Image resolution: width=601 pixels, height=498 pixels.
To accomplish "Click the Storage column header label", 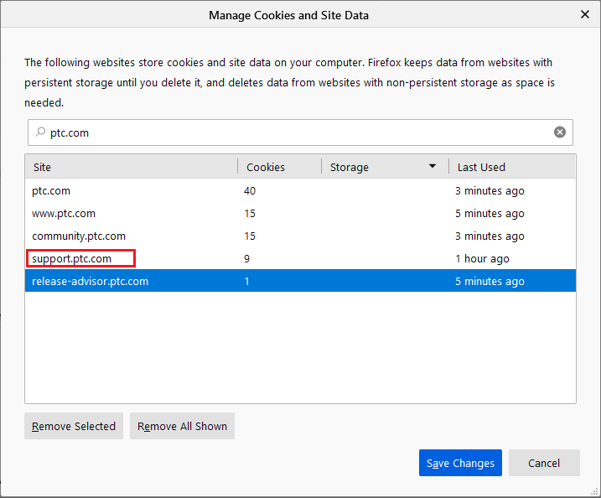I will [x=350, y=167].
